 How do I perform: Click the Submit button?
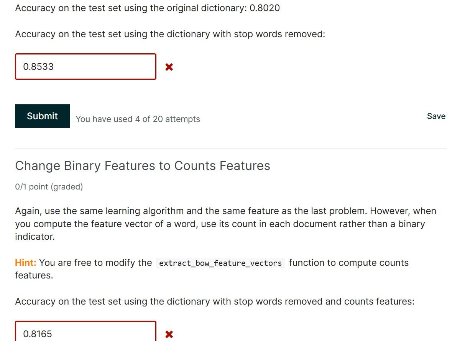[x=42, y=116]
